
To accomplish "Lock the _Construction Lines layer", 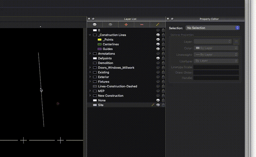I will click(x=163, y=35).
